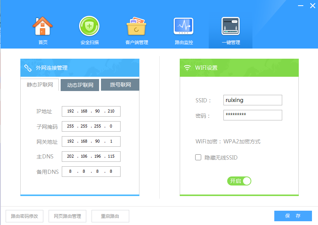
Task: Click the phone icon beside 外网连接管理
Action: (x=28, y=68)
